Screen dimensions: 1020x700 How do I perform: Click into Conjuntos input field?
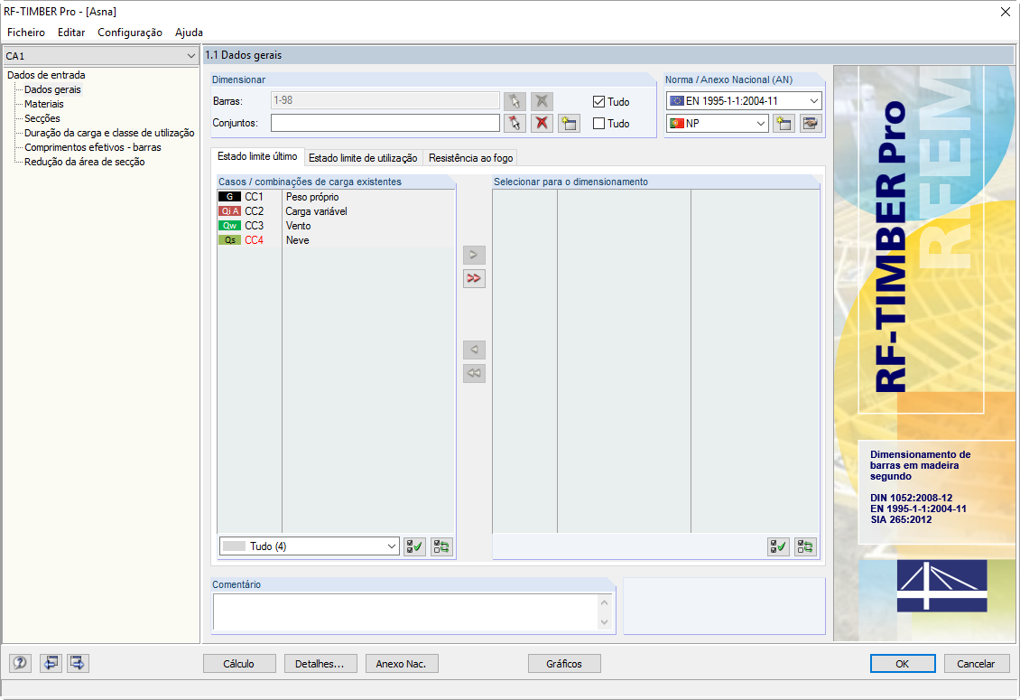[385, 123]
